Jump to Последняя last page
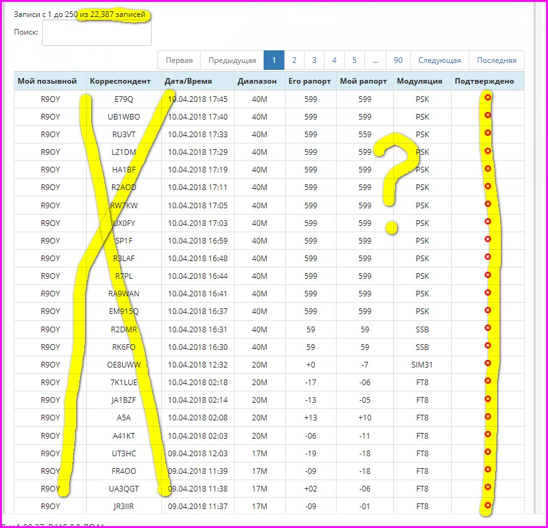 point(496,60)
